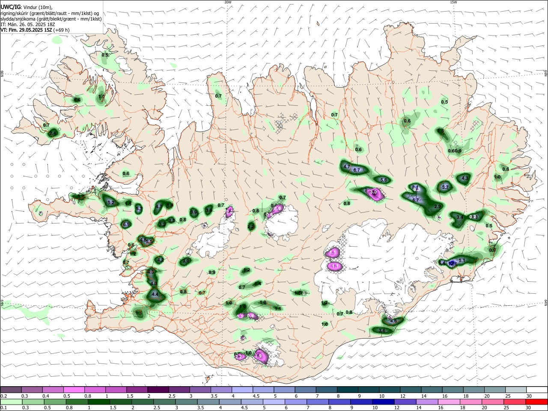Click the '0.1' legend label
Screen dimensions: 548x411
click(x=3, y=408)
